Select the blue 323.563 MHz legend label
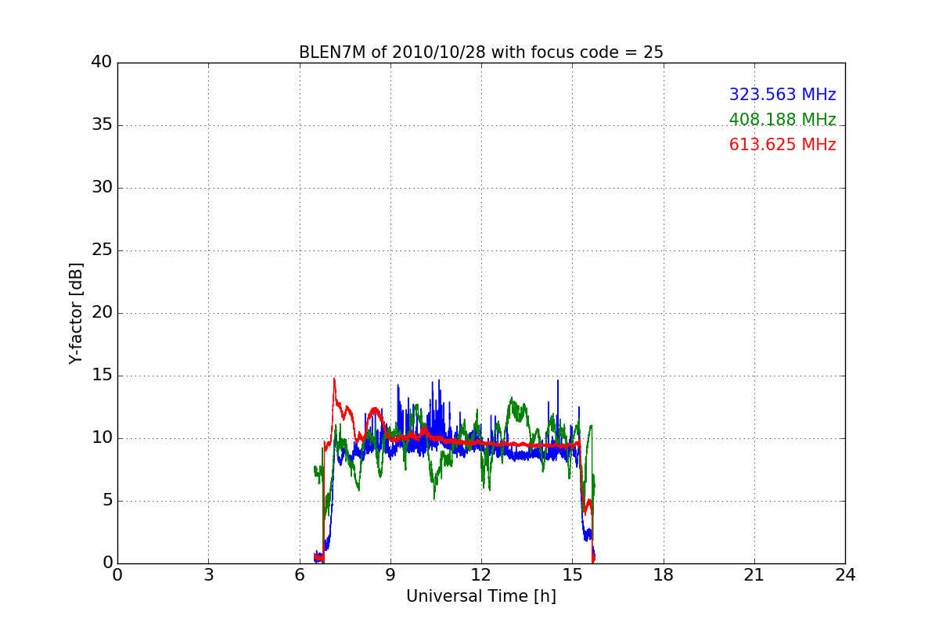Screen dimensions: 939x626 [x=782, y=95]
